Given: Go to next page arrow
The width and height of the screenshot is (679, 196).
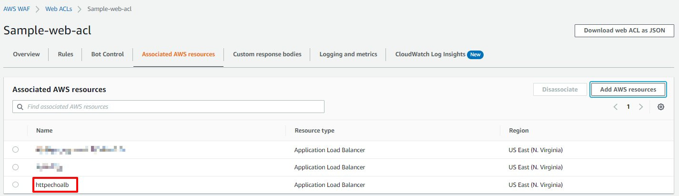Looking at the screenshot, I should pos(641,107).
